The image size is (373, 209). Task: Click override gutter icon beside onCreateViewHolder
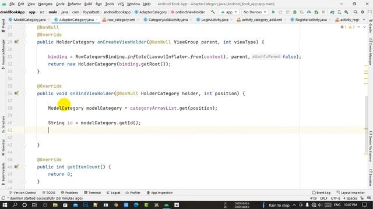pos(16,42)
